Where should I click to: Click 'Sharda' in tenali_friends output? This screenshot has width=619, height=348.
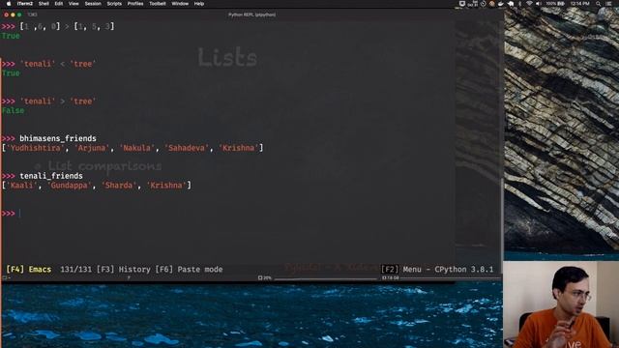click(119, 186)
